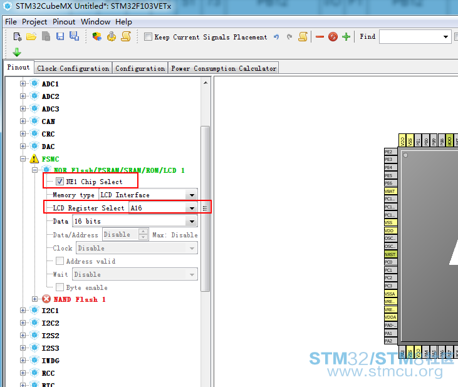Click the VSSA pin on the chip
Screen dimensions: 458x387
pos(390,294)
